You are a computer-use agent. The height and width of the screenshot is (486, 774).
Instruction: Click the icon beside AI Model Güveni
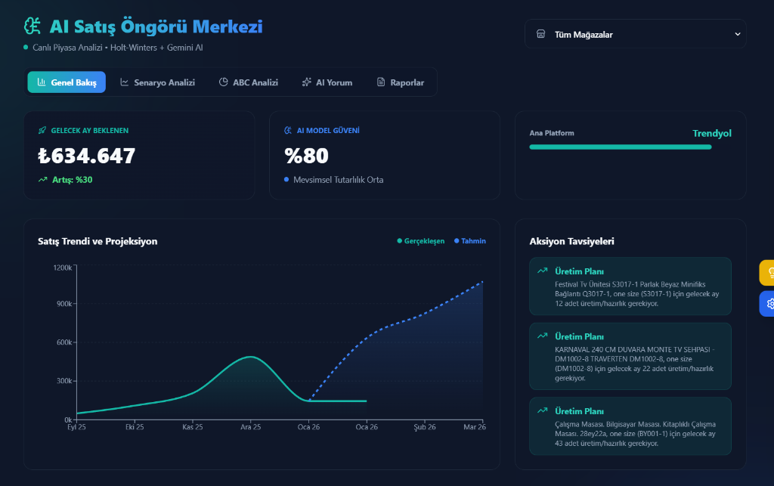click(x=288, y=131)
